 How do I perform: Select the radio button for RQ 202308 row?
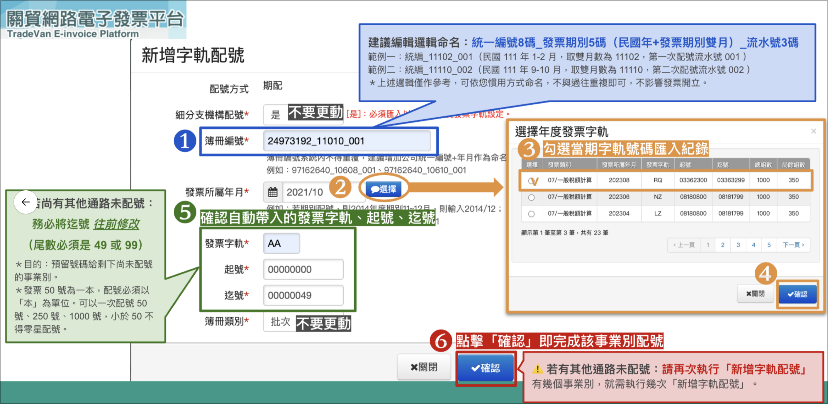pos(531,181)
